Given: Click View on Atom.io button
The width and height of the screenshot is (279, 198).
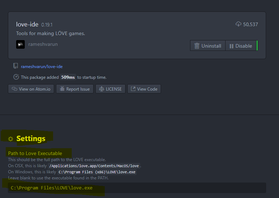Looking at the screenshot, I should [x=31, y=89].
